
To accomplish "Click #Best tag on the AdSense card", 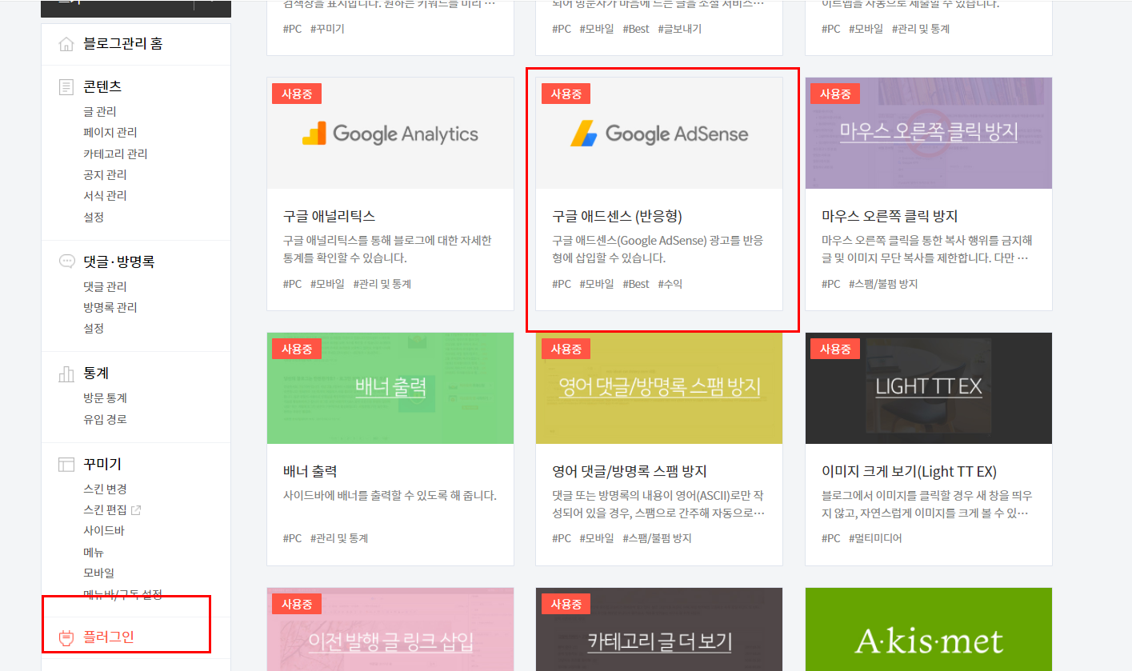I will click(636, 284).
